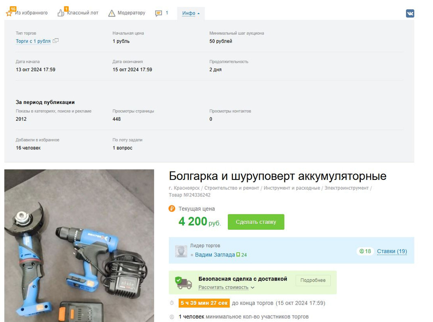The height and width of the screenshot is (322, 433).
Task: Click the ruble coin icon near Текущая цена
Action: coord(172,208)
